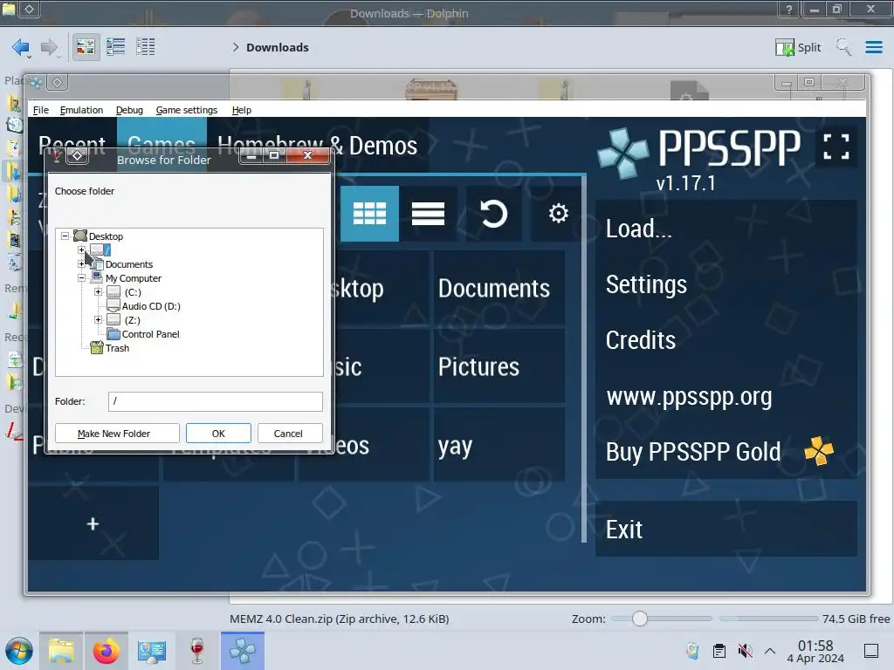Screen dimensions: 894x670
Task: Click the Load... button
Action: [726, 229]
